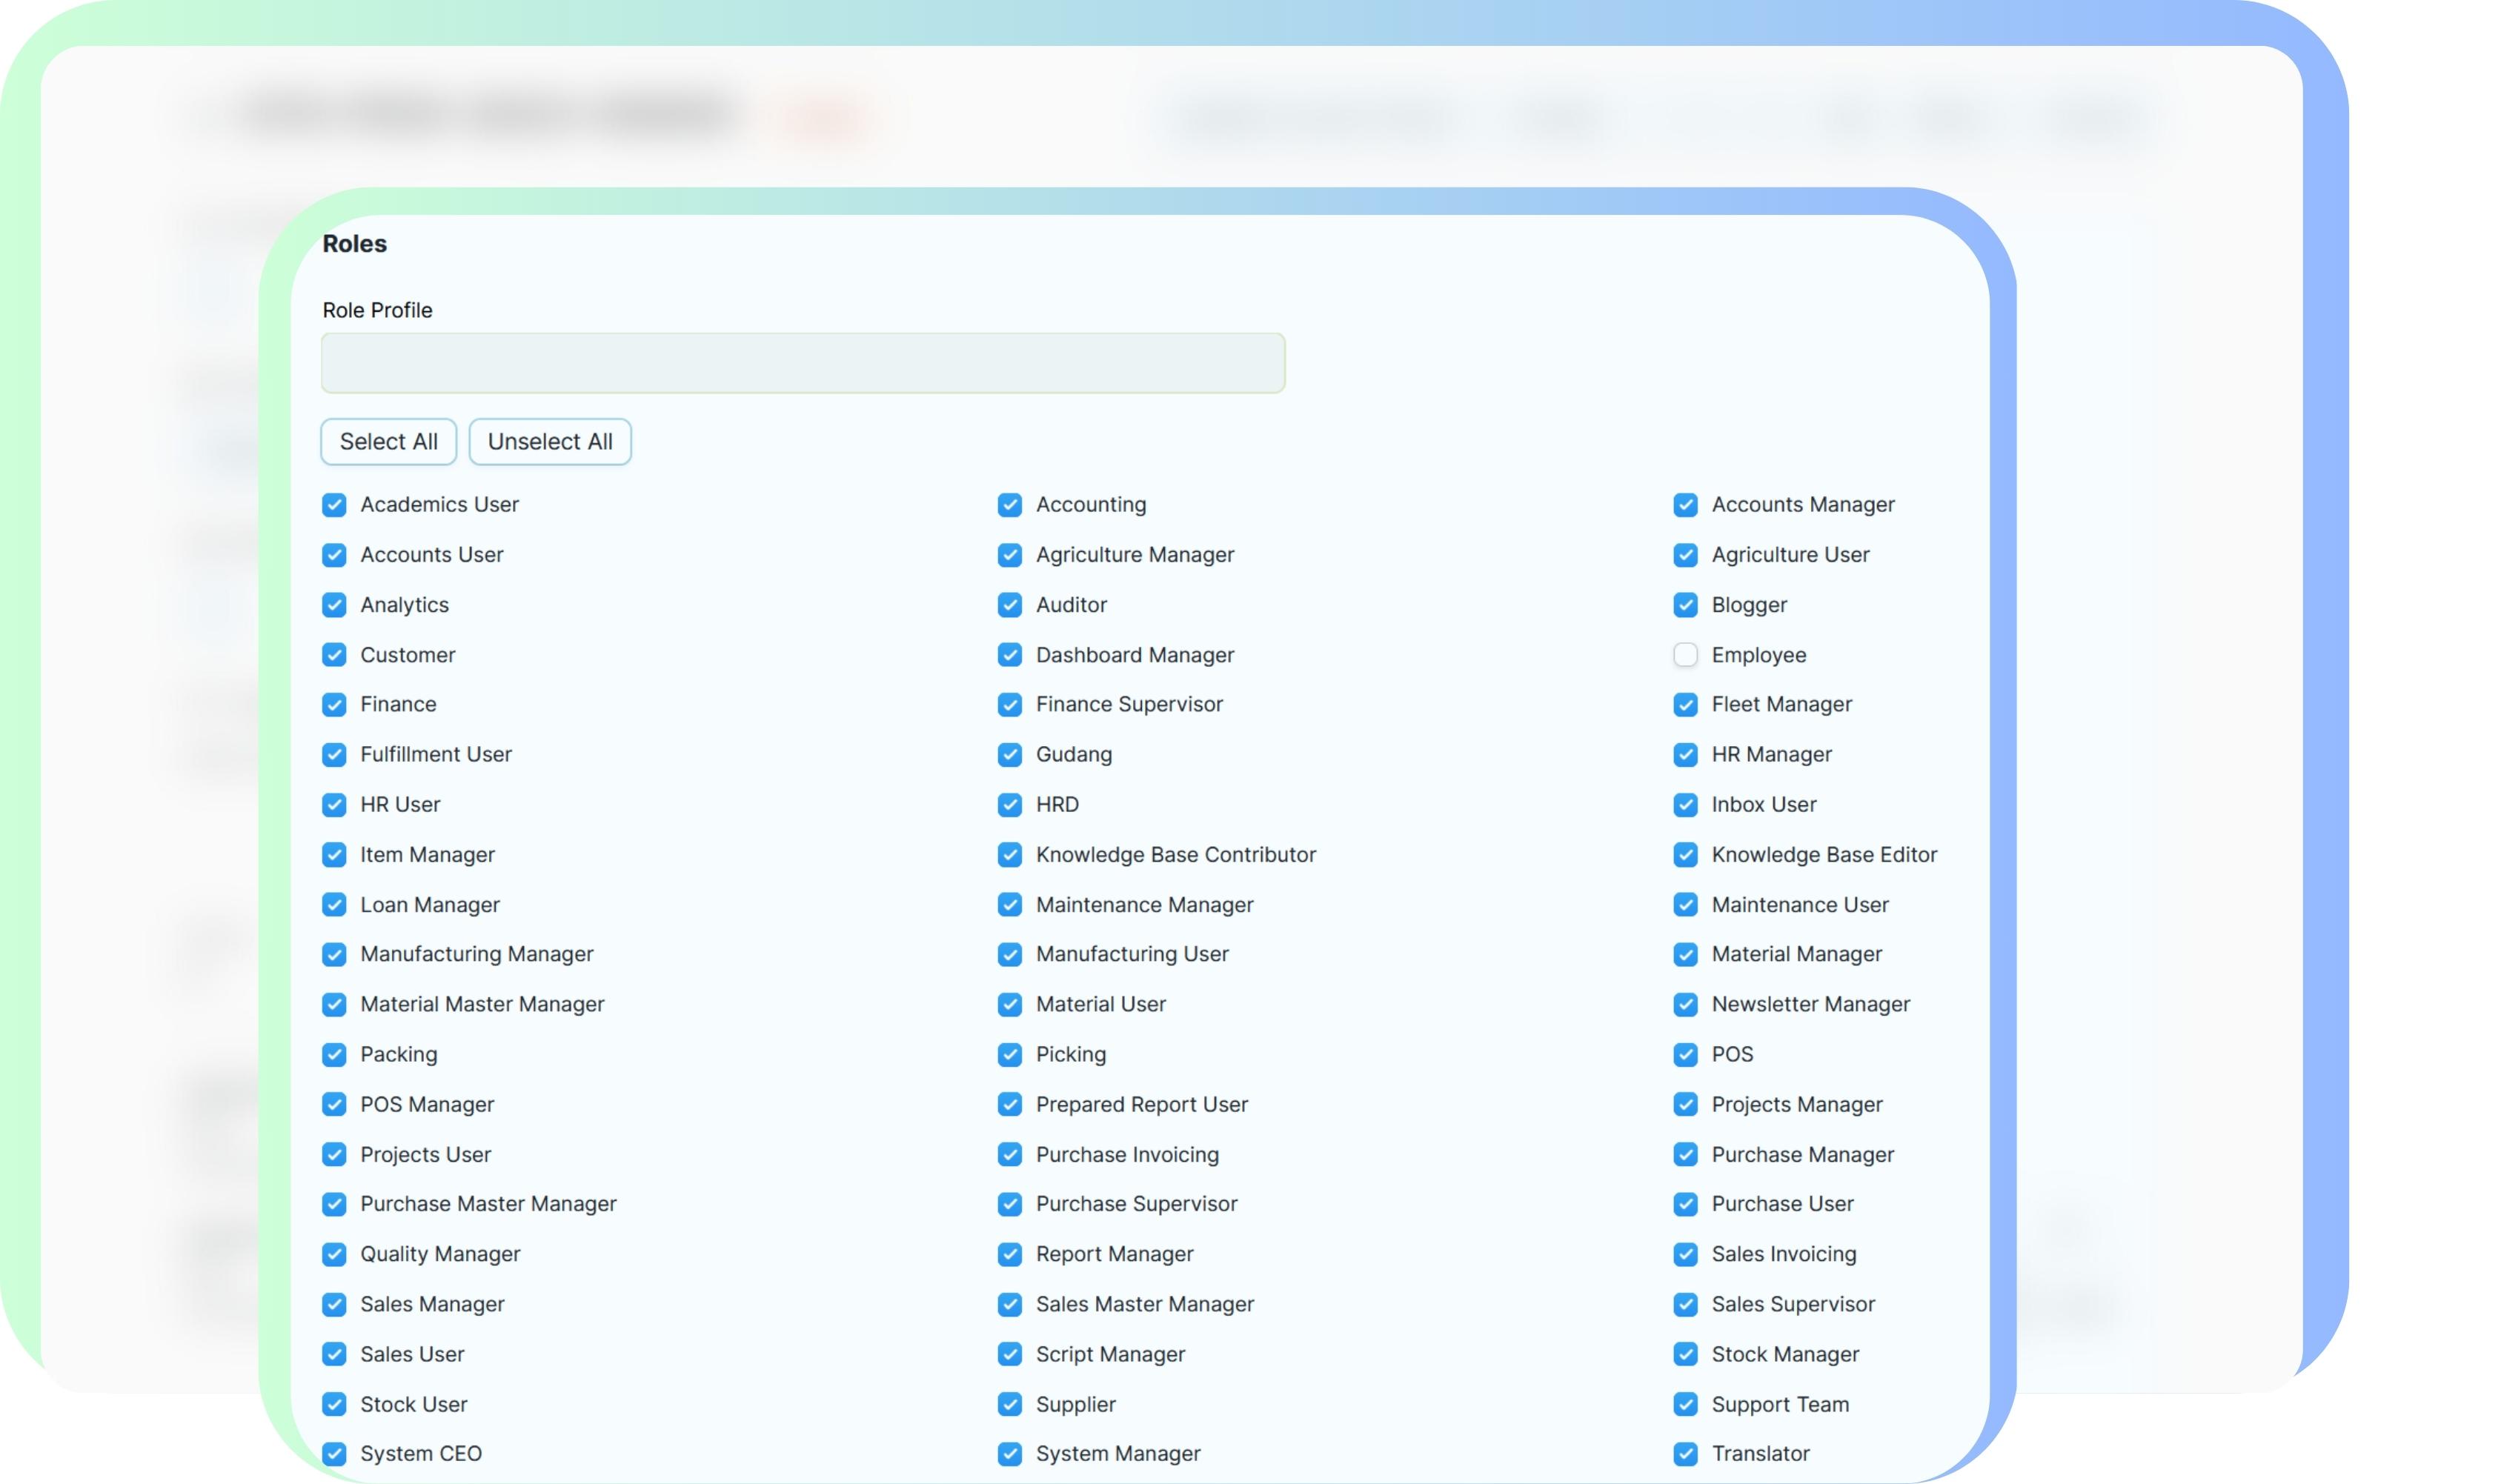Toggle the Accounts Manager checkbox

[1685, 505]
